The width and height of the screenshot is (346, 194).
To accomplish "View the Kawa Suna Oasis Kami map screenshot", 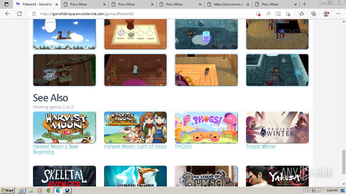I will coord(135,34).
